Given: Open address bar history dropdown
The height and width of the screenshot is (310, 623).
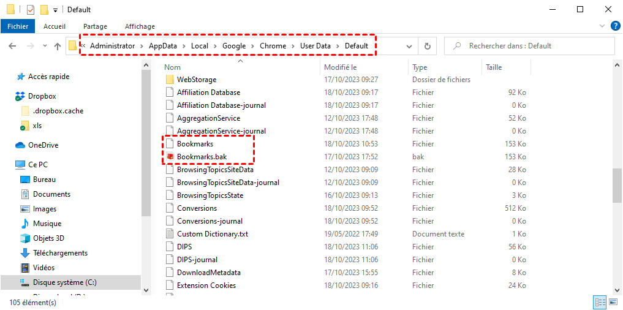Looking at the screenshot, I should (x=409, y=46).
